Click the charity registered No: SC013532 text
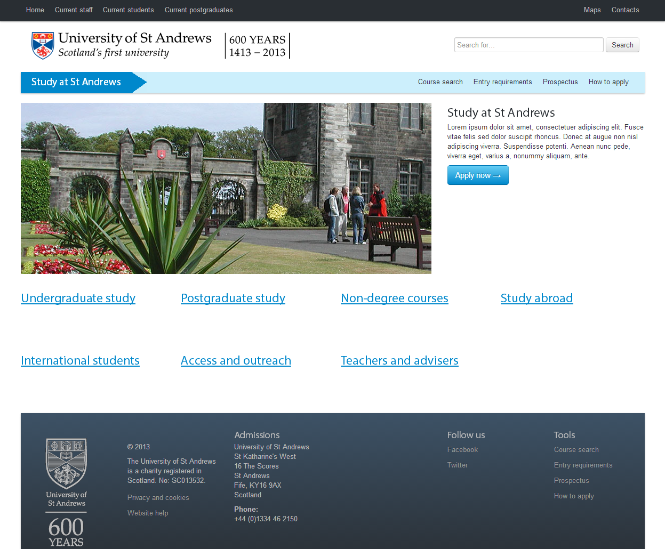Image resolution: width=665 pixels, height=549 pixels. pyautogui.click(x=172, y=471)
